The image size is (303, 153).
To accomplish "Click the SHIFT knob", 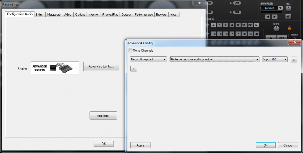I will click(x=276, y=28).
